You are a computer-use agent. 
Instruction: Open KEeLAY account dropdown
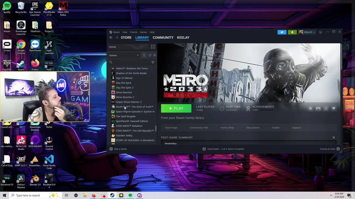coord(307,32)
